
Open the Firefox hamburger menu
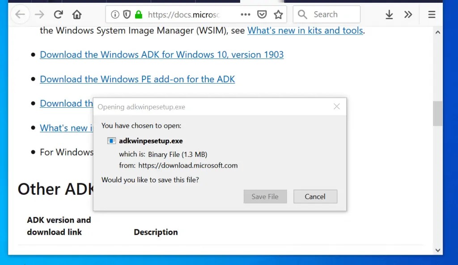[431, 14]
